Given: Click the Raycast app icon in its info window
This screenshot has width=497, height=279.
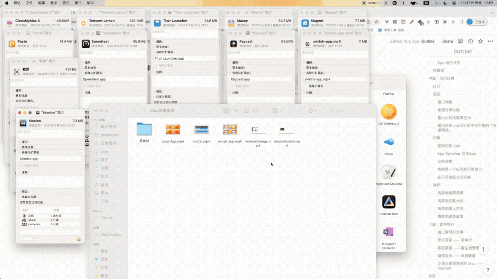Looking at the screenshot, I should (234, 44).
